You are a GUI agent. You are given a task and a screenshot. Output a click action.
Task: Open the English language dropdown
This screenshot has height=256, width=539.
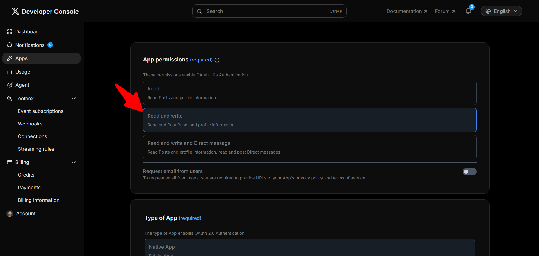(x=501, y=11)
